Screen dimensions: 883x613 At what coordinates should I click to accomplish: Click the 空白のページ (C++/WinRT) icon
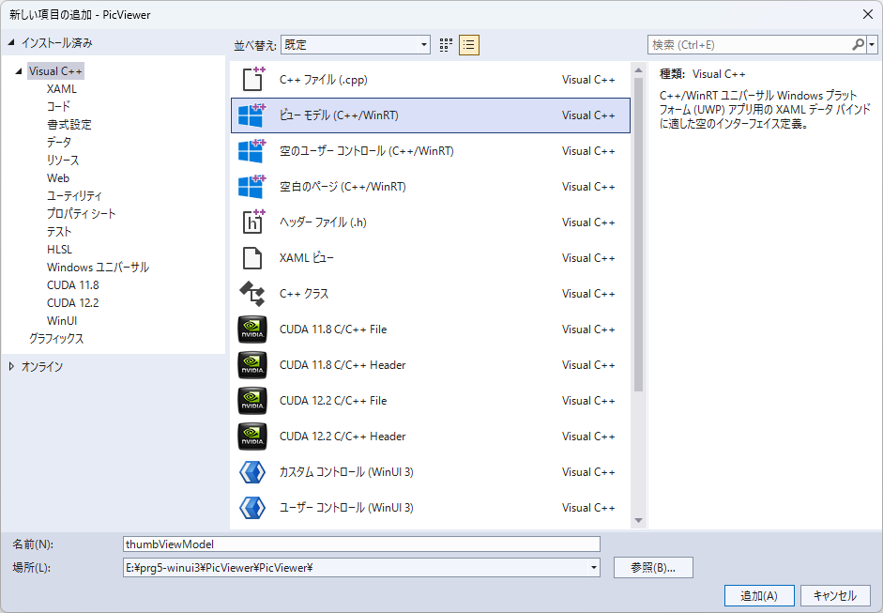click(x=251, y=187)
